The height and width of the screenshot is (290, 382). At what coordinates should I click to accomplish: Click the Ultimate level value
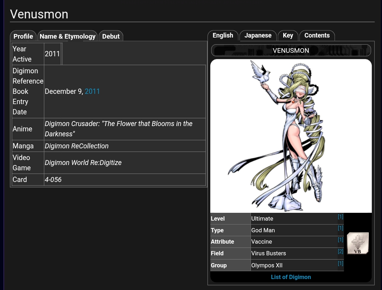[262, 218]
